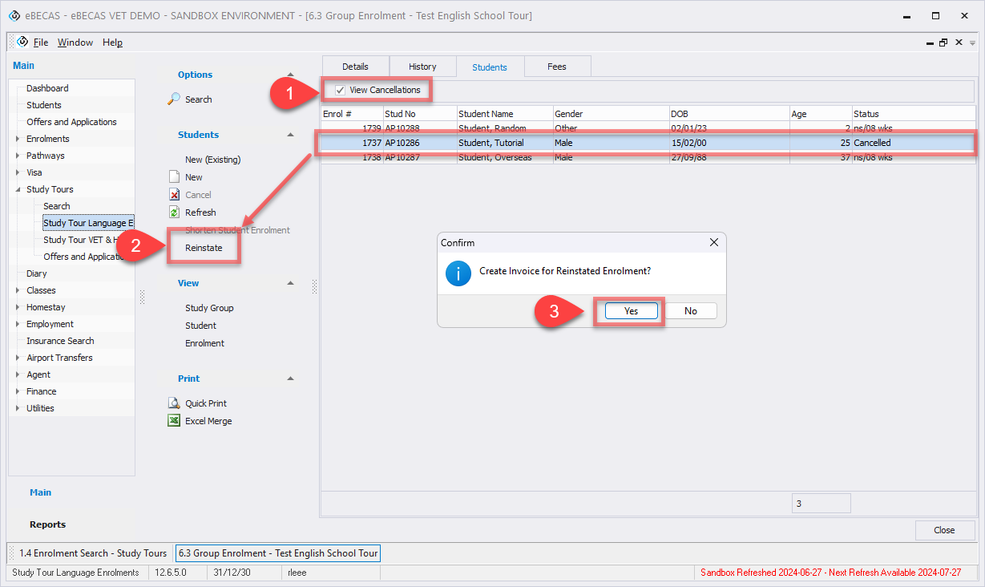Image resolution: width=985 pixels, height=587 pixels.
Task: Click the New student document icon
Action: click(174, 177)
